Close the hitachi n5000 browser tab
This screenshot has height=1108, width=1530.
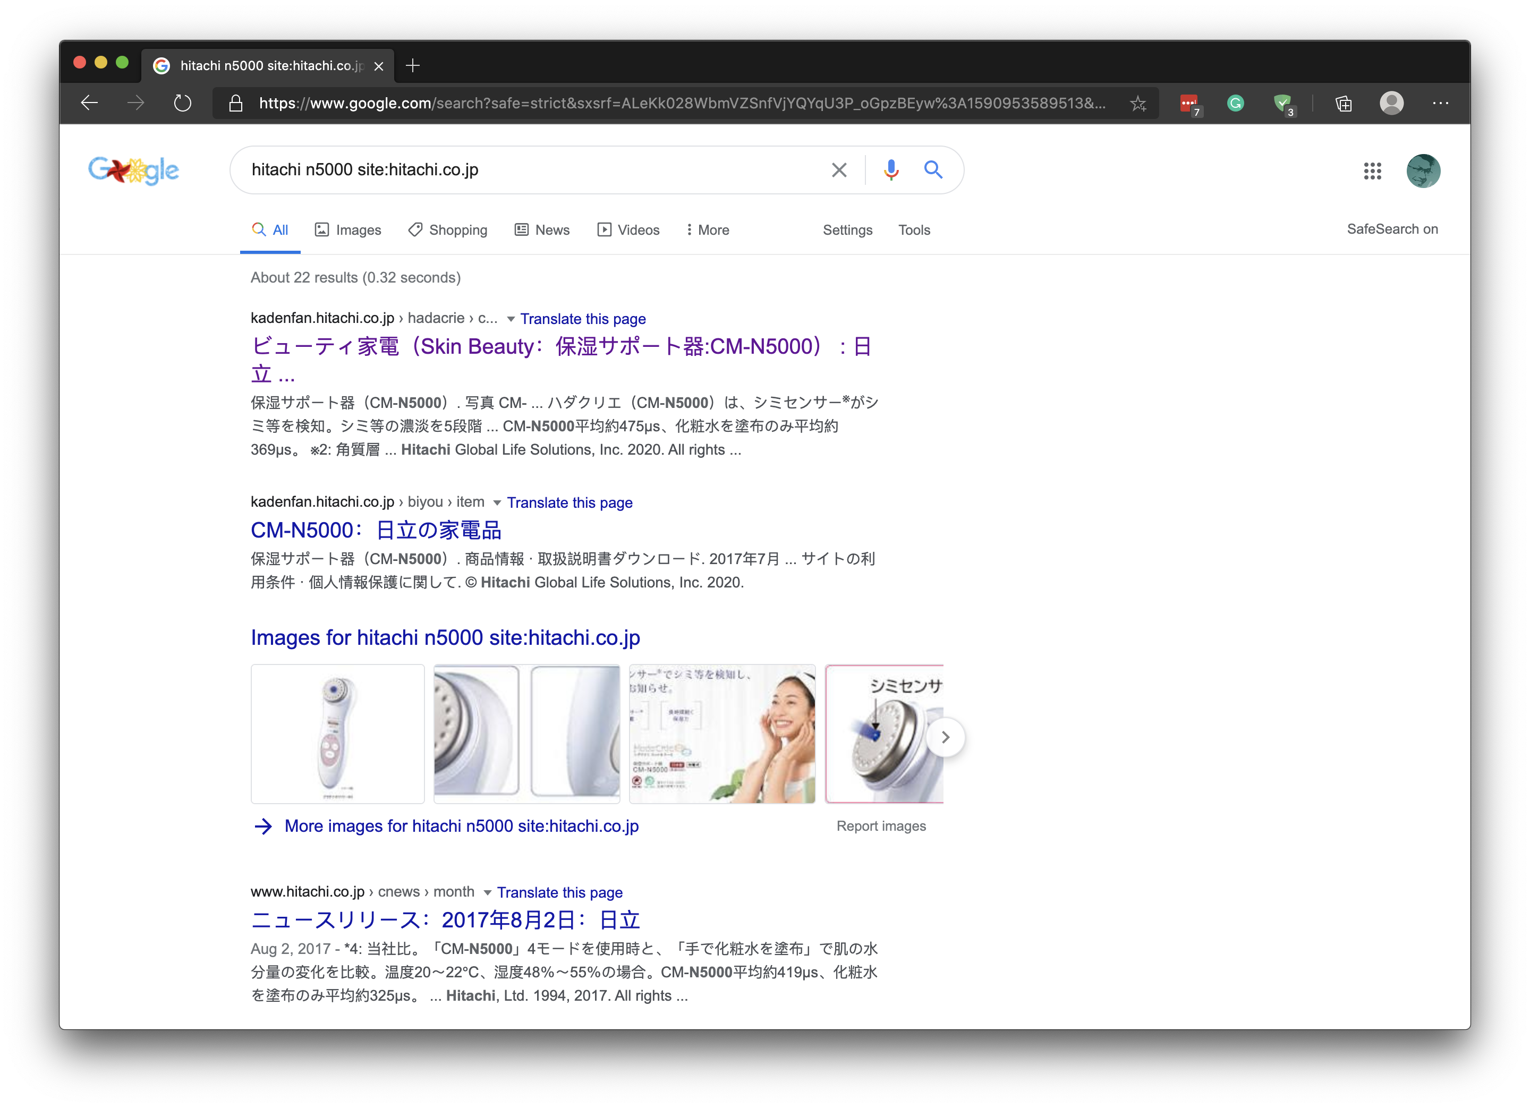pyautogui.click(x=378, y=66)
